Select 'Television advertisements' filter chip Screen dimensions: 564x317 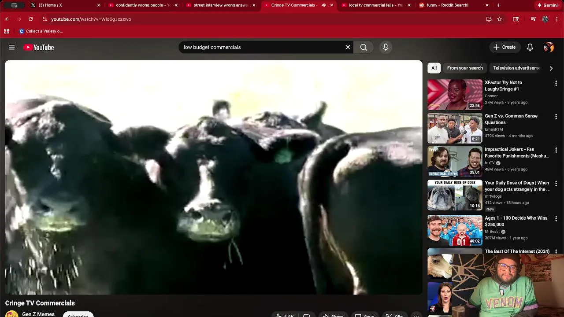point(517,68)
